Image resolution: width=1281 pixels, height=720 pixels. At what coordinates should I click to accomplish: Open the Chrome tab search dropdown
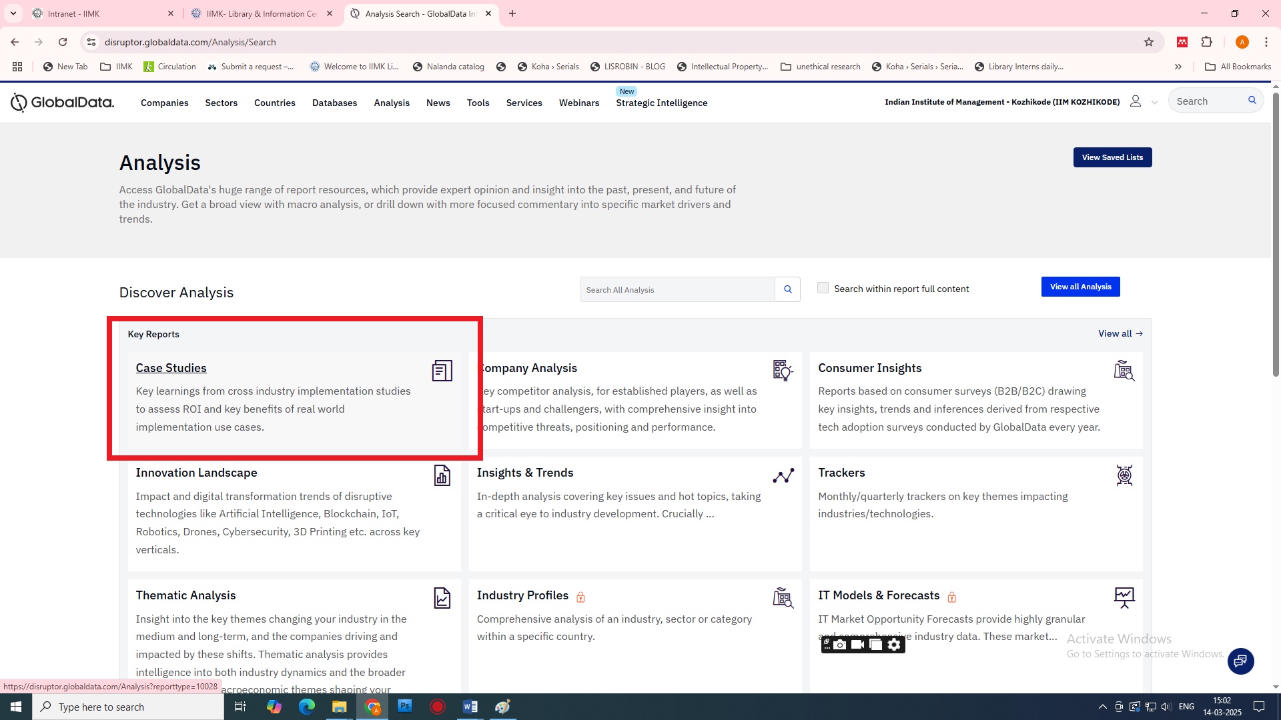tap(13, 13)
